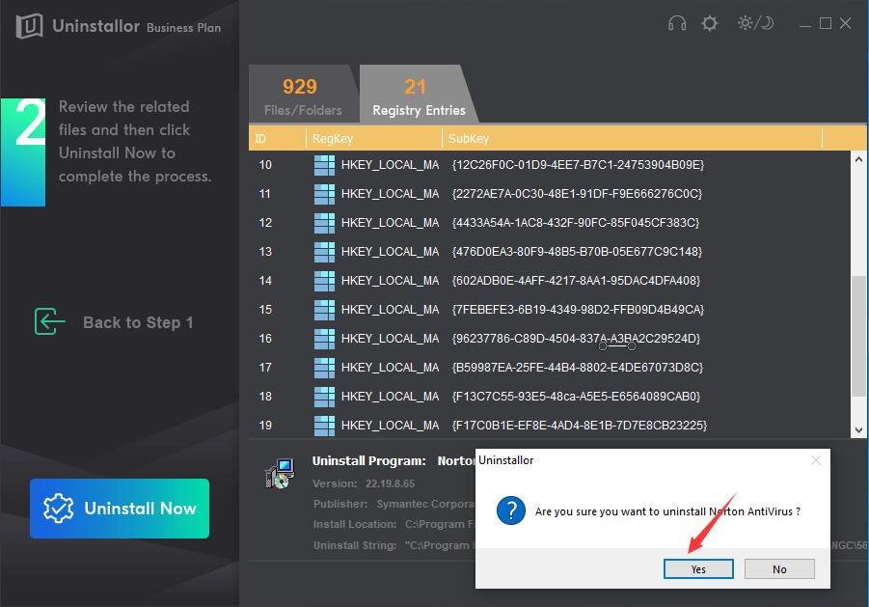This screenshot has width=869, height=607.
Task: Click the SubKey column header
Action: coord(633,138)
